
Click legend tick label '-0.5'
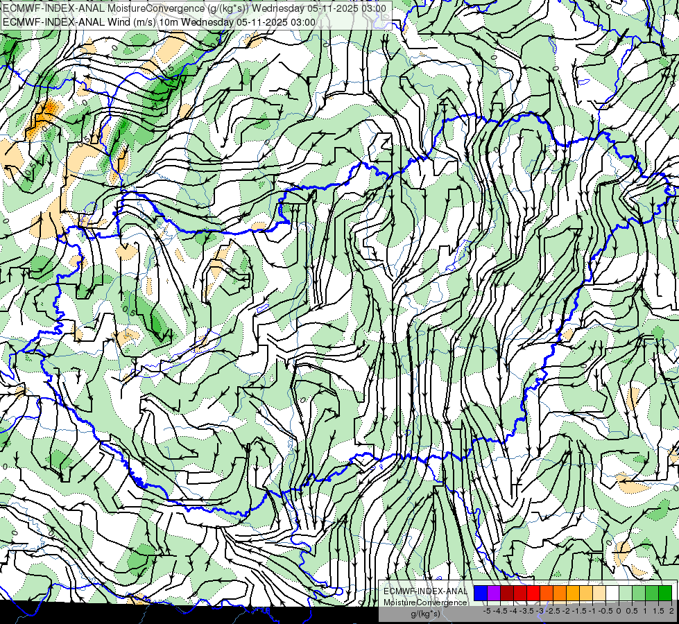coord(605,611)
